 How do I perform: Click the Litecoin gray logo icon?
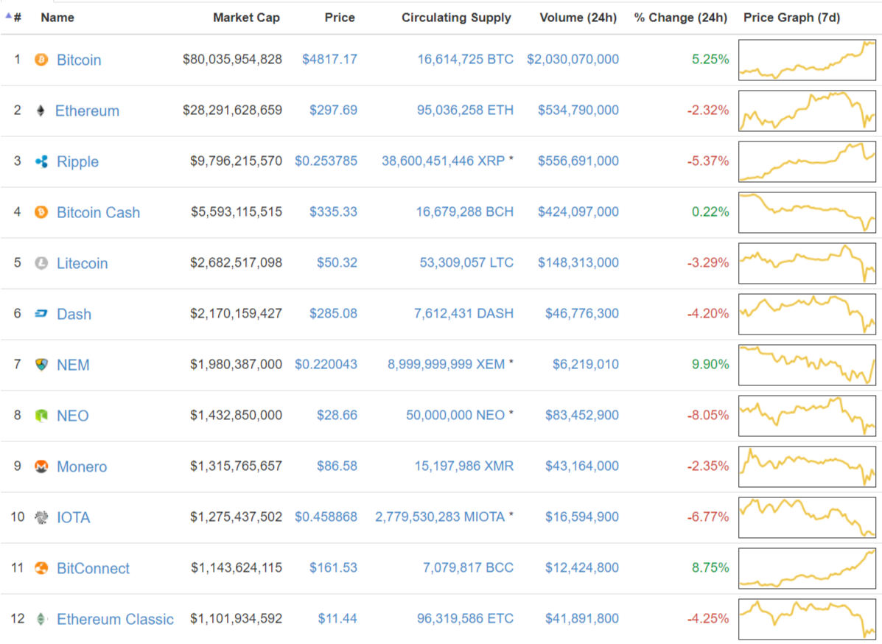[x=41, y=263]
